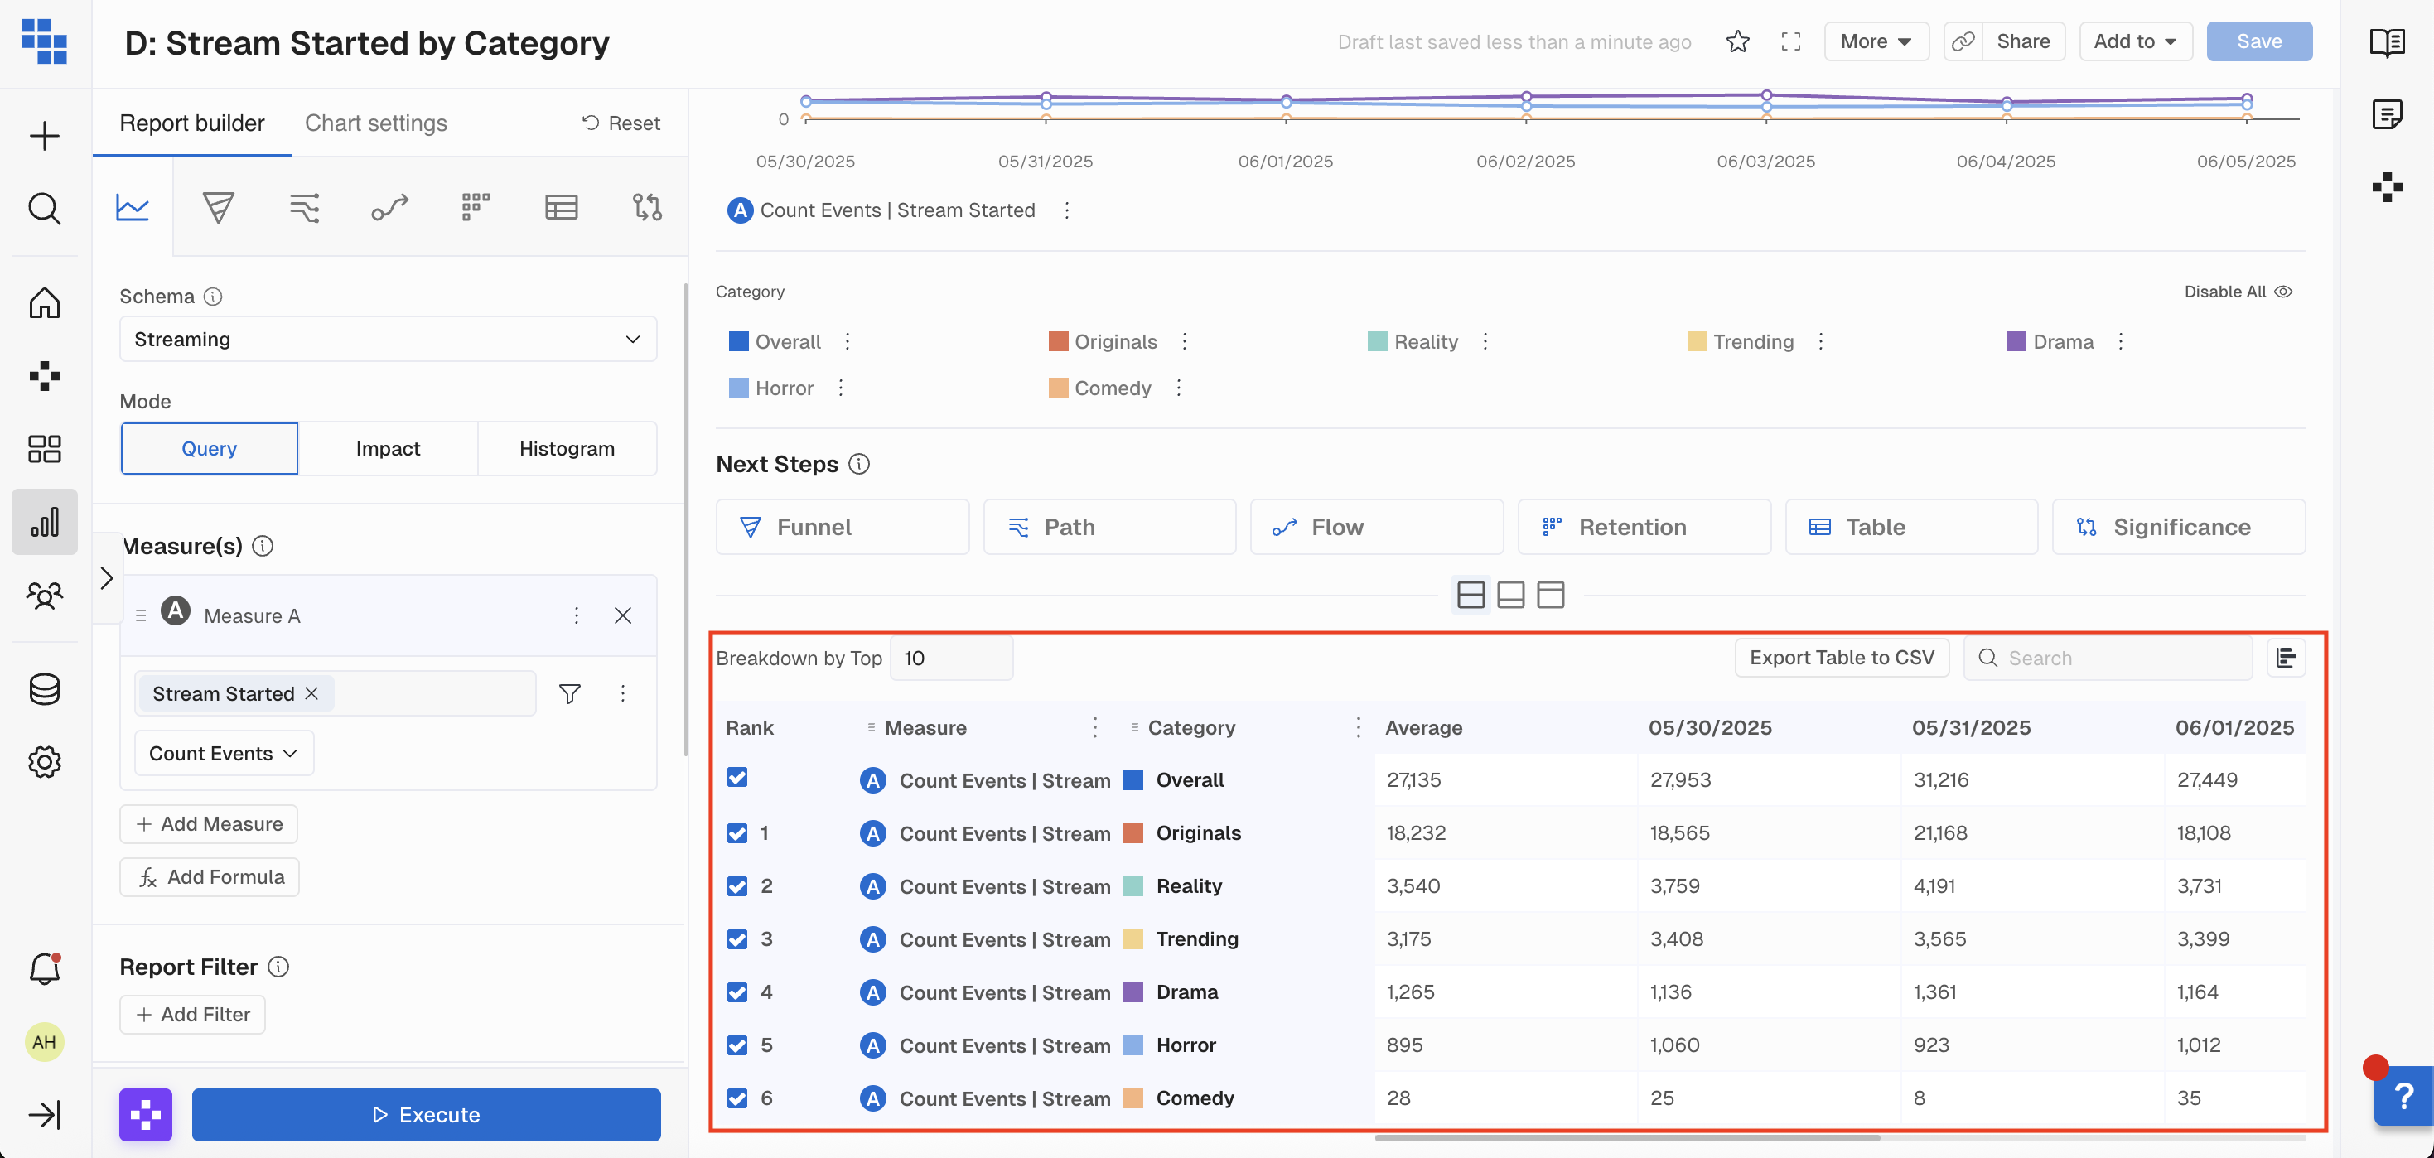The height and width of the screenshot is (1158, 2434).
Task: Select the Histogram mode tab
Action: (566, 449)
